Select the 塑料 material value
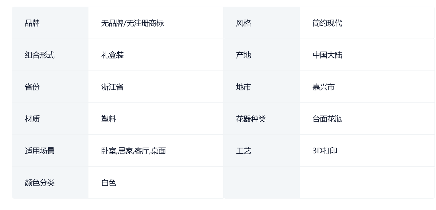Viewport: 436px width, 210px height. (109, 119)
